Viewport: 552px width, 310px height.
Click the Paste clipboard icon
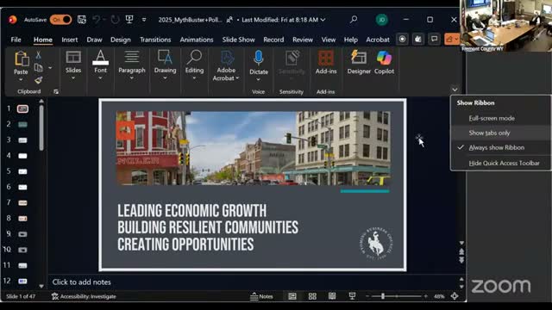click(x=21, y=59)
